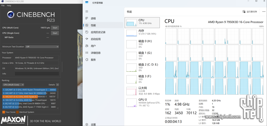This screenshot has width=267, height=126.
Task: Select the CPU performance item
Action: [x=142, y=22]
